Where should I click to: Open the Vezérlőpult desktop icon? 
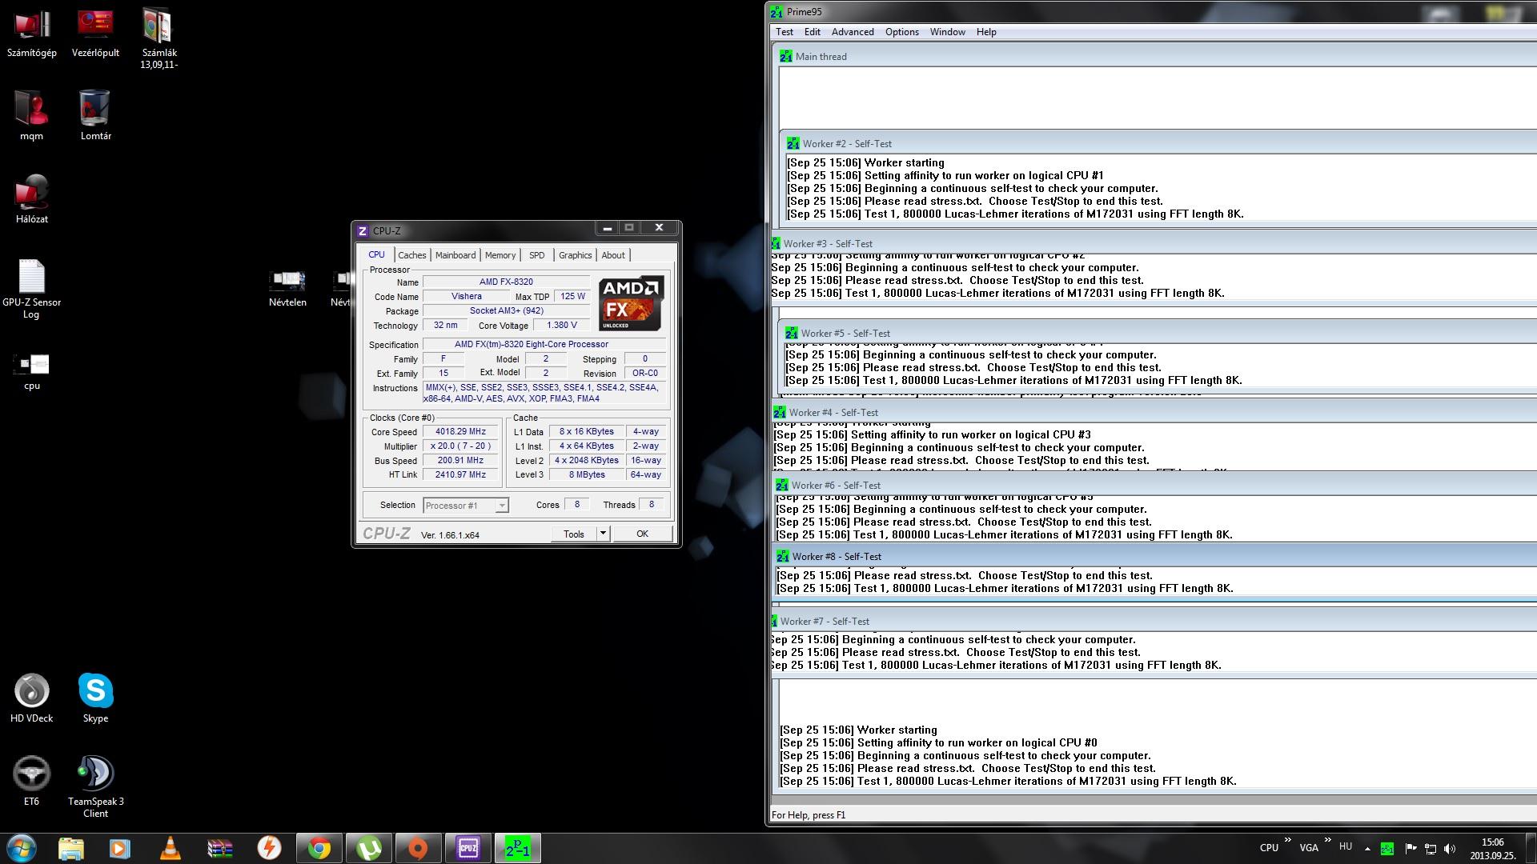(95, 34)
